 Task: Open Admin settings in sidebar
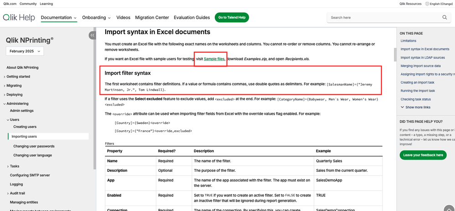point(21,111)
